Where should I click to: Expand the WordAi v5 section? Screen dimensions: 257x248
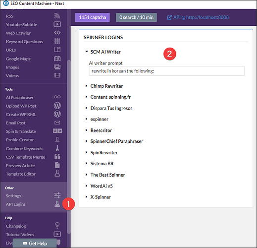(86, 186)
